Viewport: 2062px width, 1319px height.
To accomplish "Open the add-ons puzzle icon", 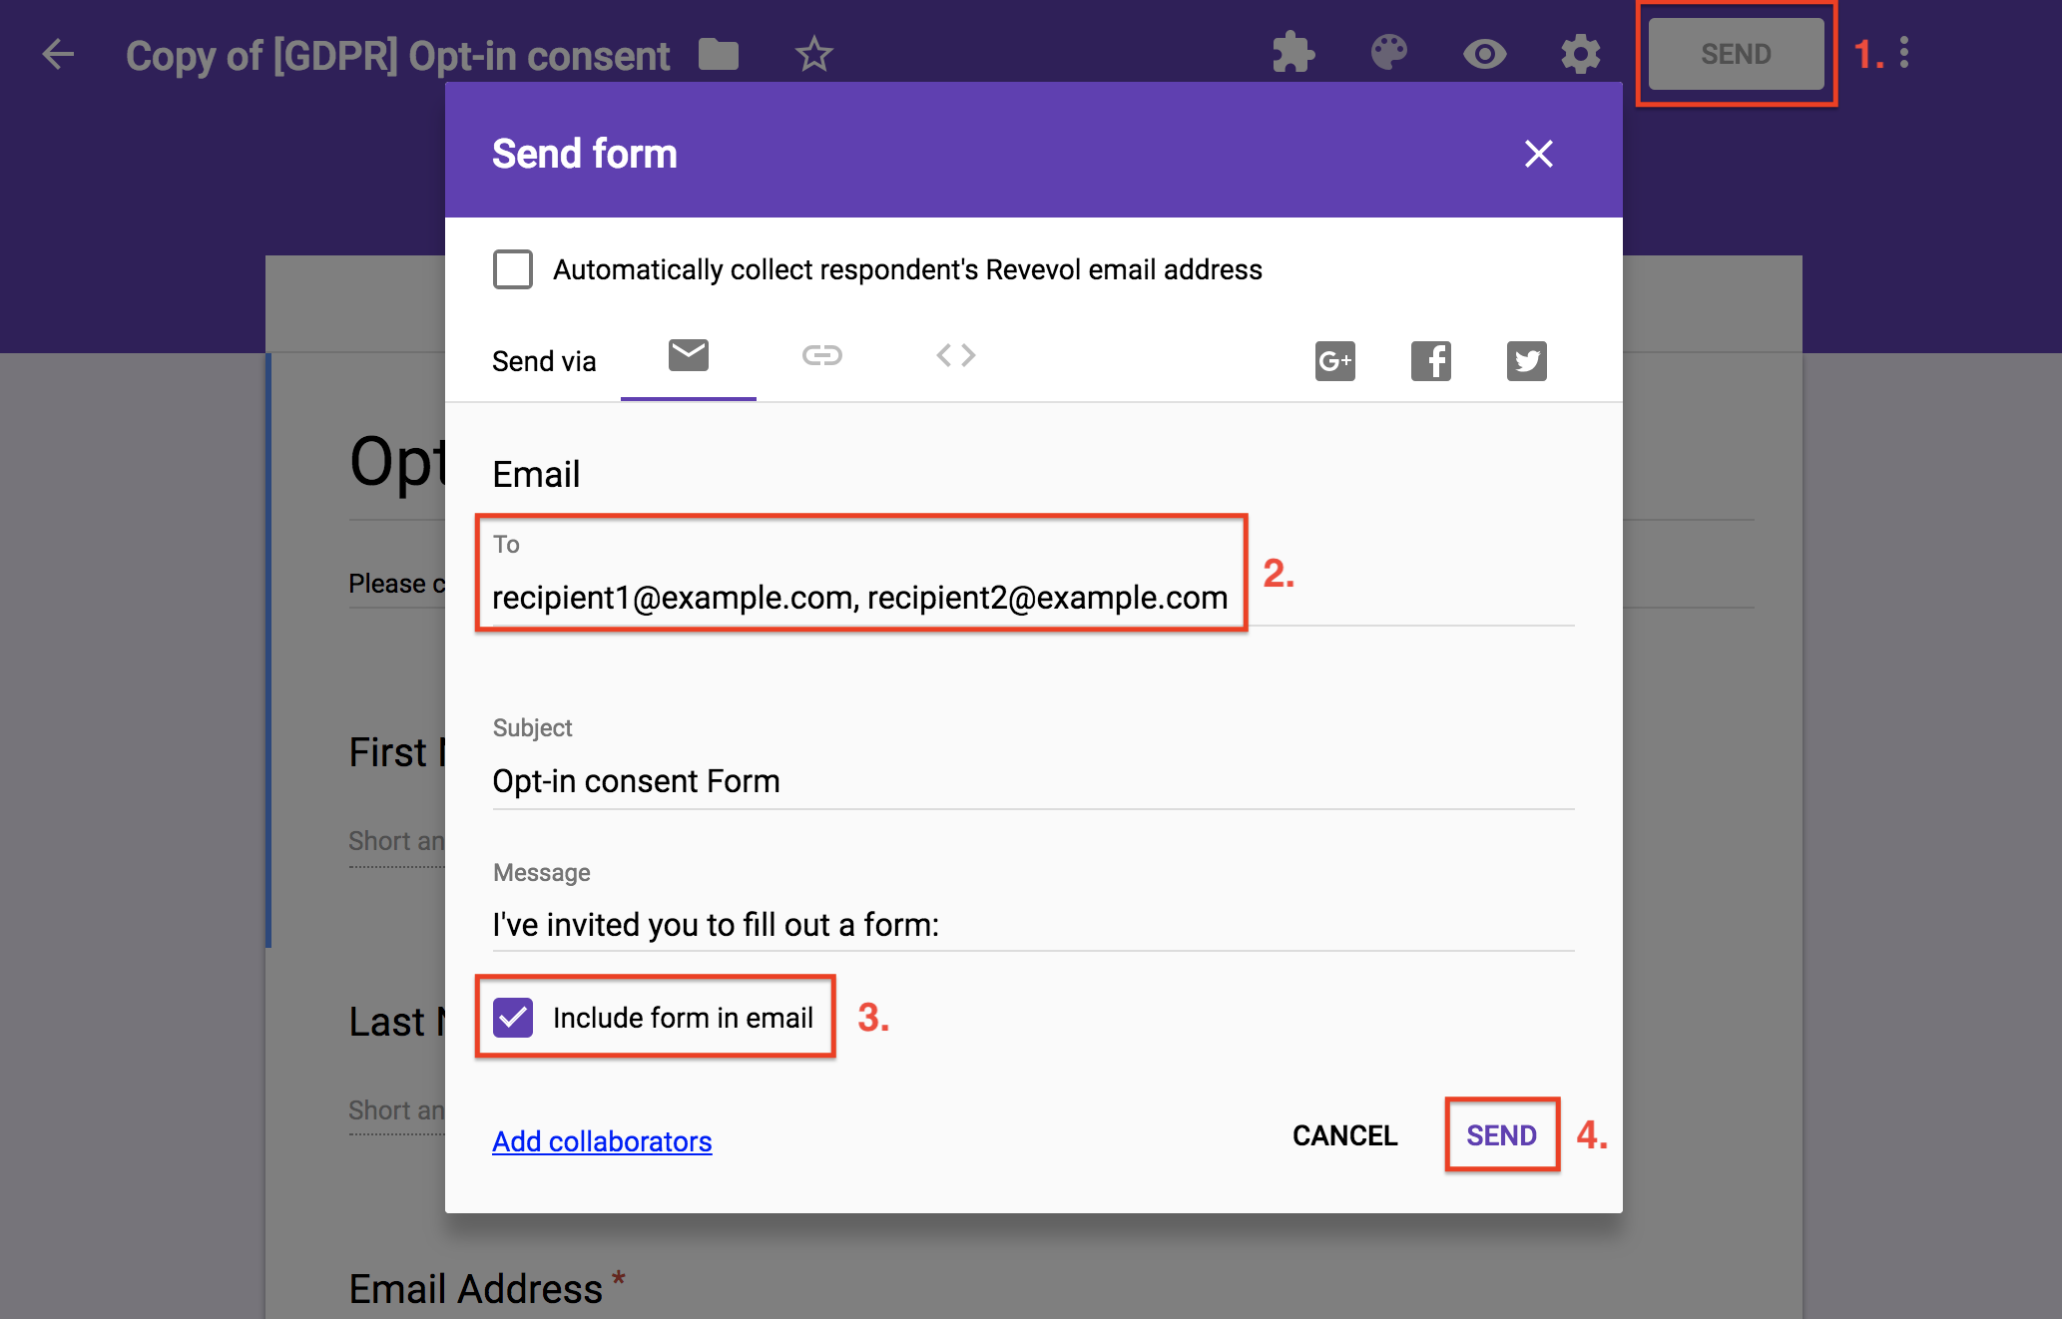I will [1293, 54].
